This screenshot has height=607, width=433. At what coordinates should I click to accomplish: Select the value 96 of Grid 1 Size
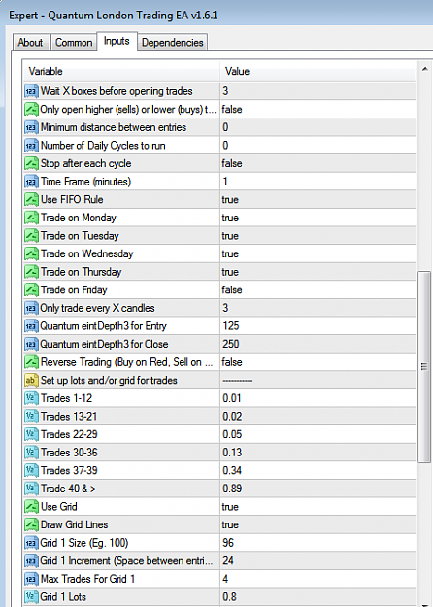(x=228, y=543)
